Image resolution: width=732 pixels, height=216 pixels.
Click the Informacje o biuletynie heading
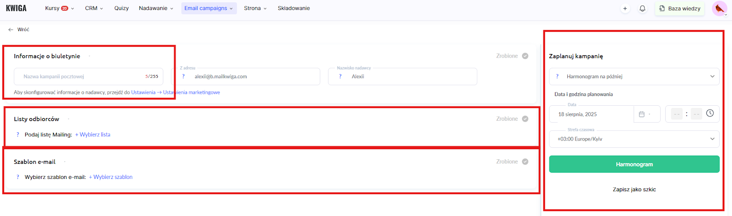[x=47, y=56]
